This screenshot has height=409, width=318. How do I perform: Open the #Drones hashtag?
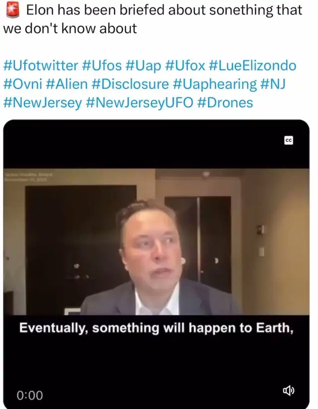[225, 103]
